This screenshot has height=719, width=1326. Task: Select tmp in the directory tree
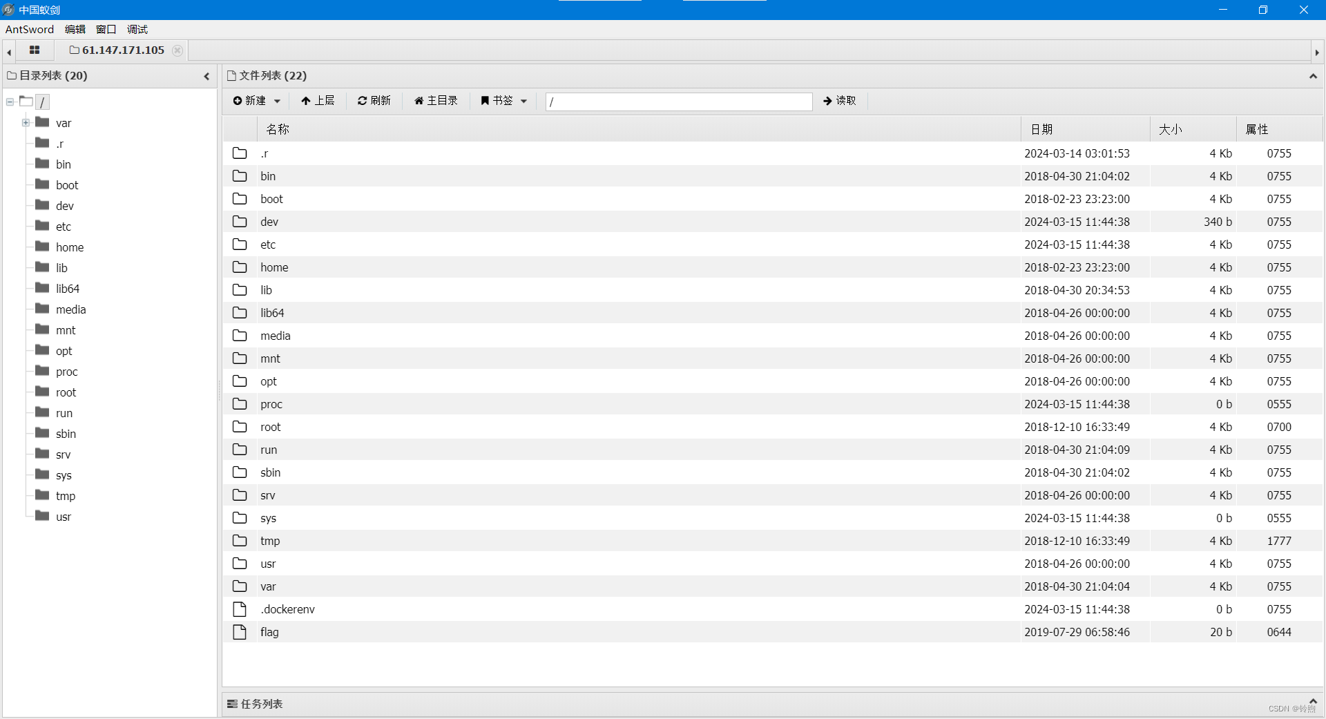(x=66, y=496)
